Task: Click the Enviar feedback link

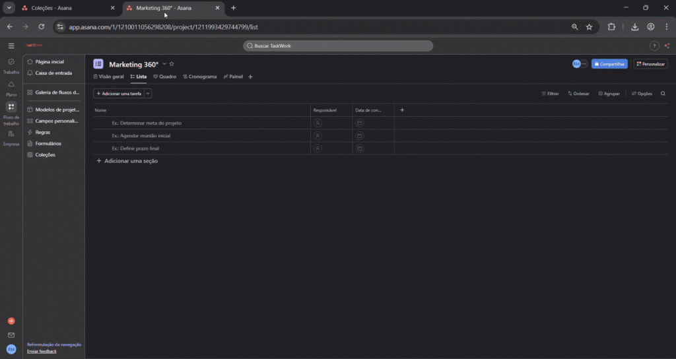Action: coord(42,351)
